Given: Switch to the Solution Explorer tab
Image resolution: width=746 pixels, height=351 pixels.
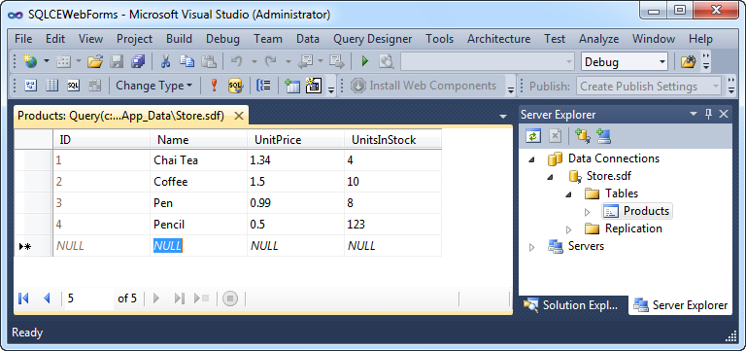Looking at the screenshot, I should coord(571,305).
